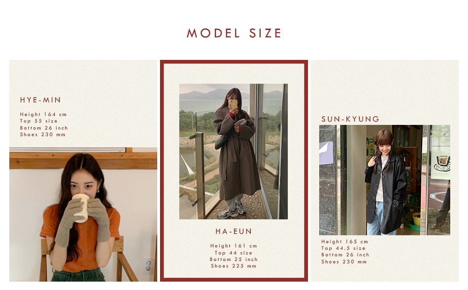This screenshot has width=468, height=290.
Task: Select the HA-EUN name label
Action: point(234,232)
